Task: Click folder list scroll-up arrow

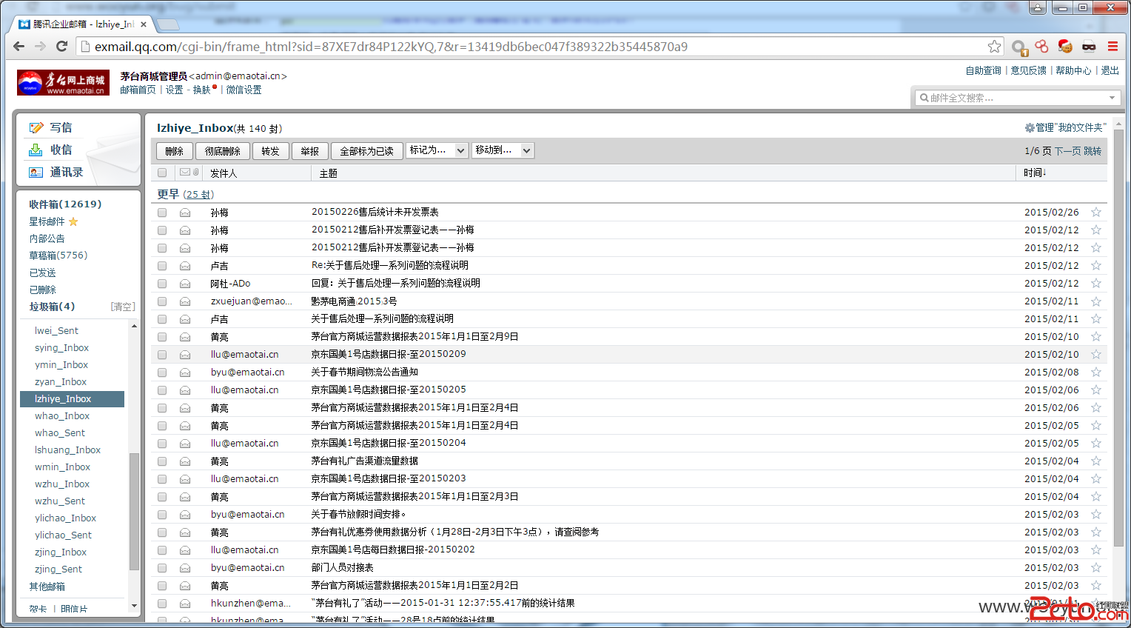Action: click(x=134, y=327)
